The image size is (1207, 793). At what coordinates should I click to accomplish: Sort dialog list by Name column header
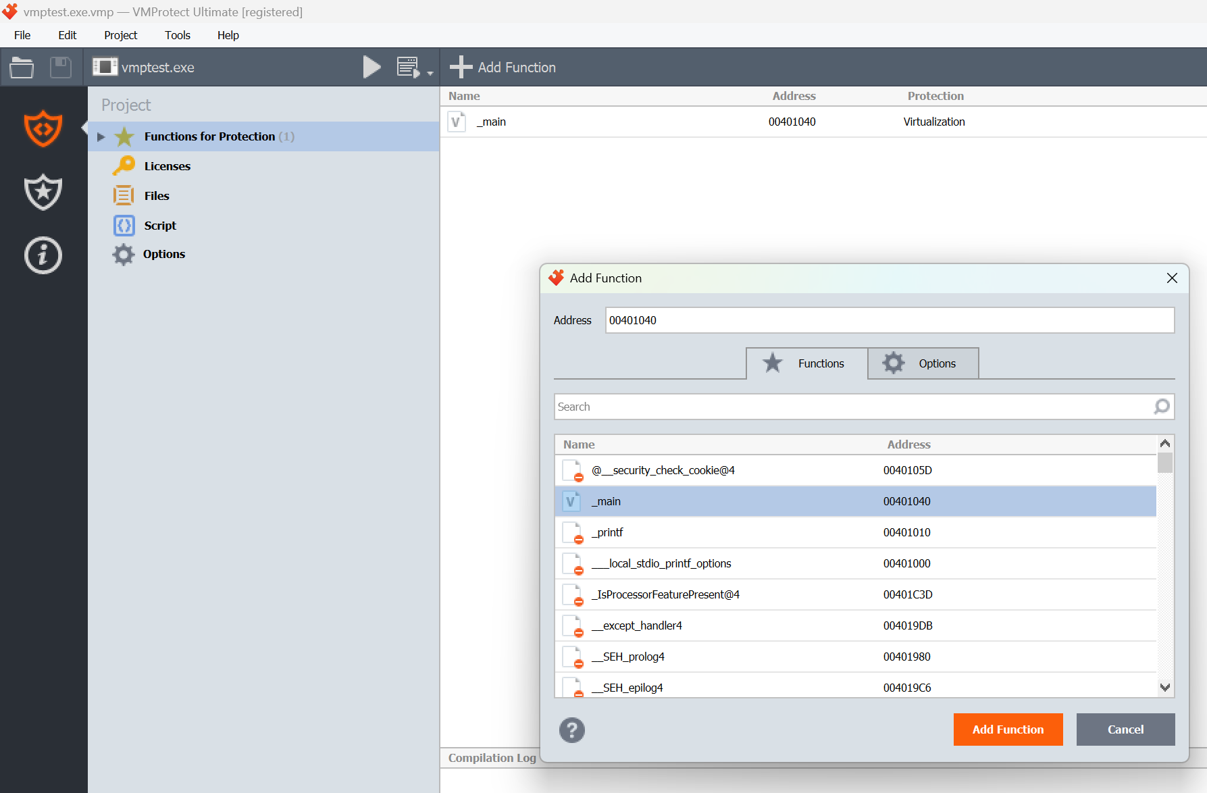point(579,444)
